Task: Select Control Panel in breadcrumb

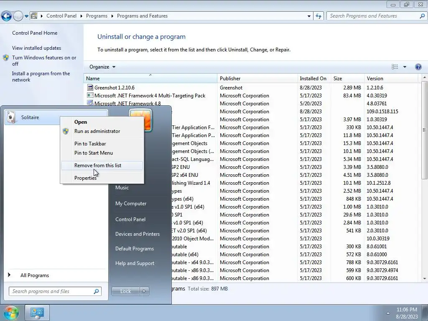Action: (61, 16)
